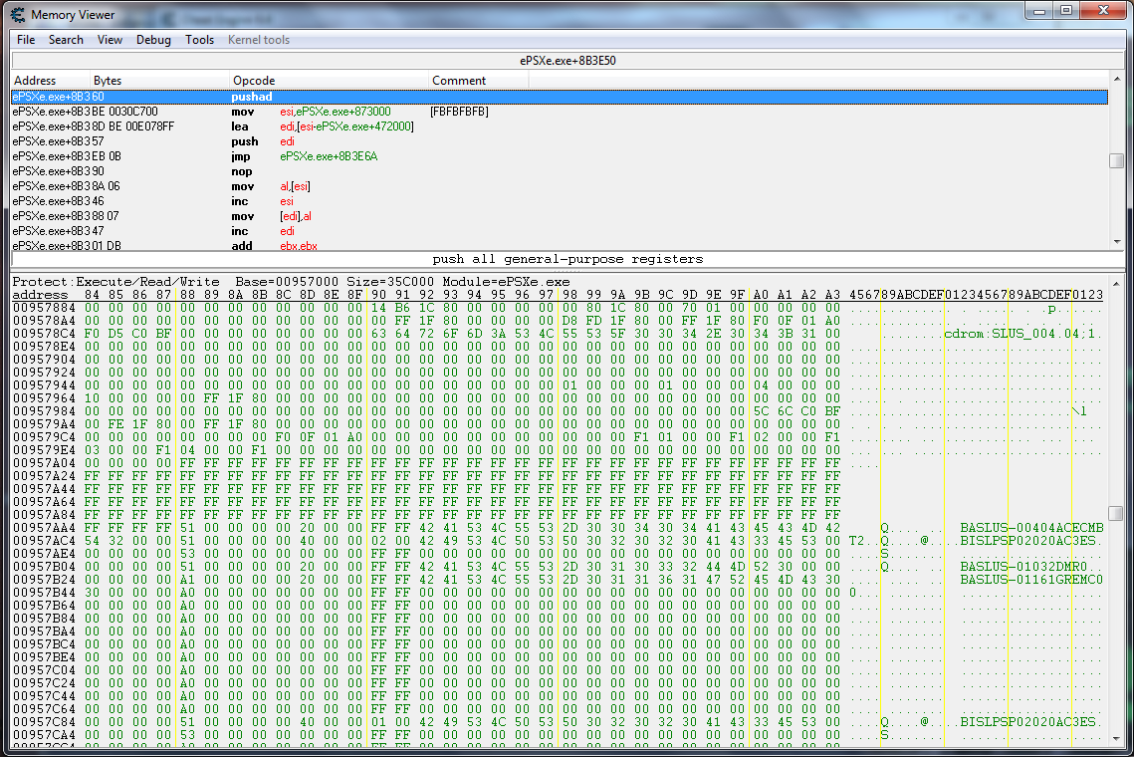Click the Opcode column header
This screenshot has height=757, width=1134.
click(254, 81)
